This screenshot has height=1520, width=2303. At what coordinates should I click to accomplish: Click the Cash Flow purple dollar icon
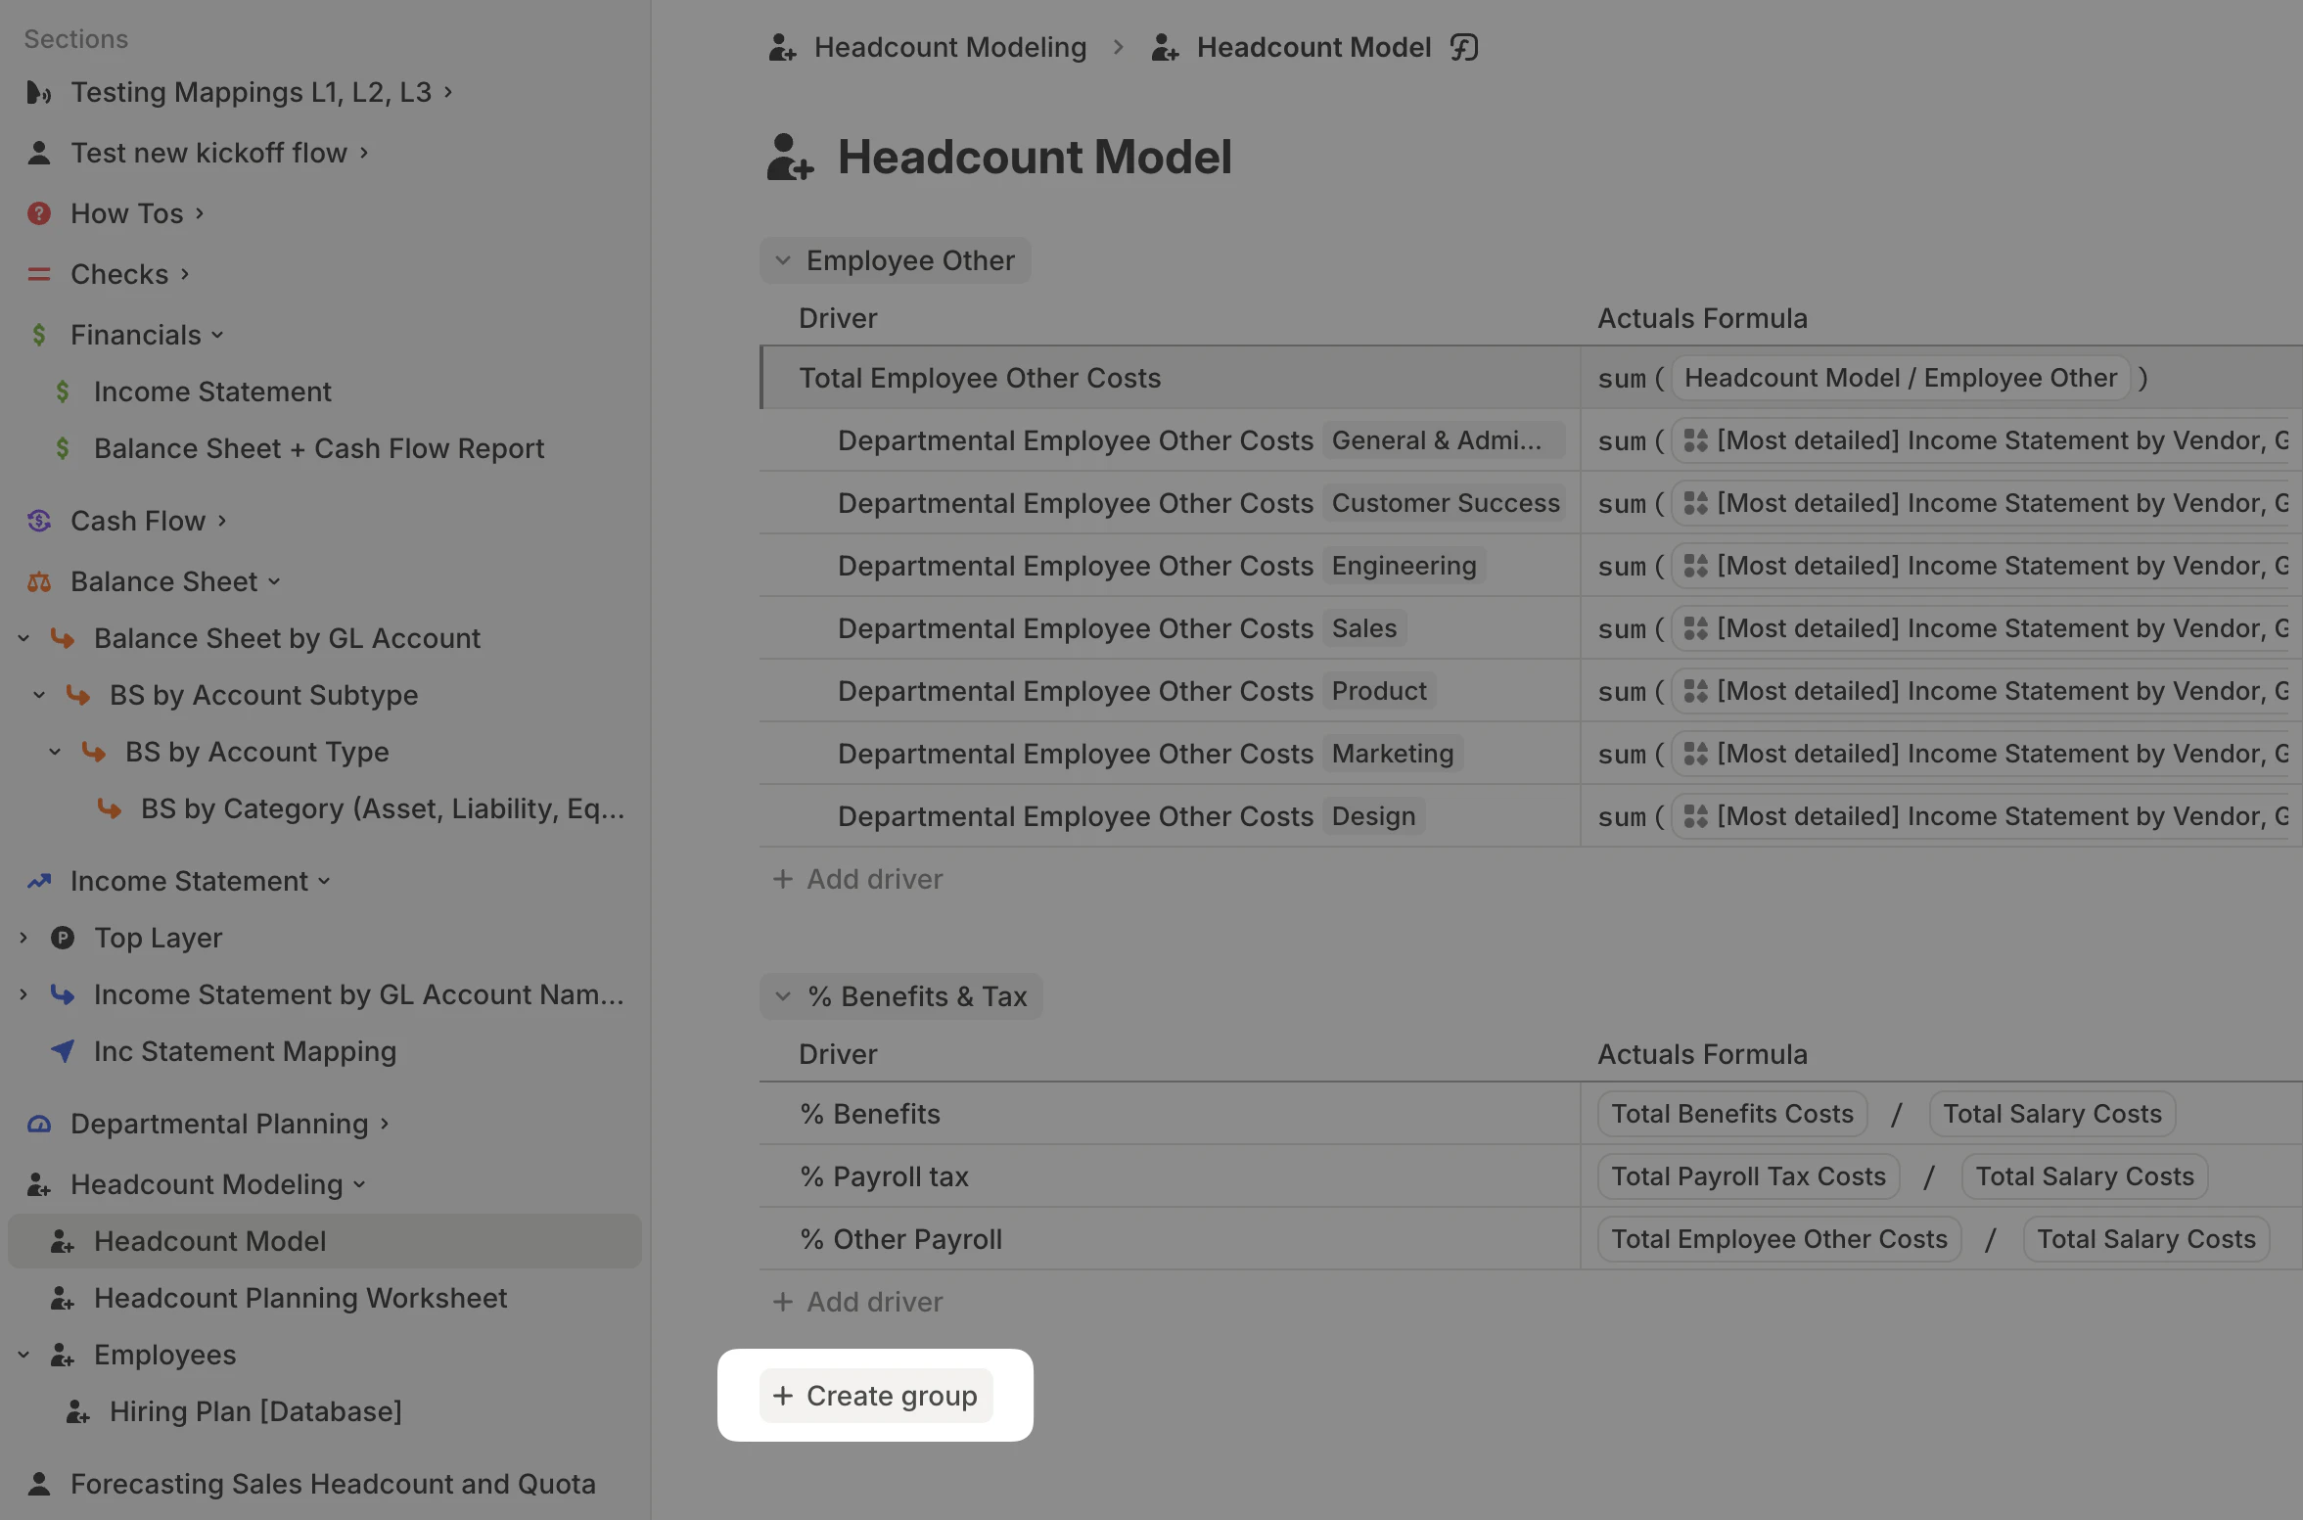39,521
